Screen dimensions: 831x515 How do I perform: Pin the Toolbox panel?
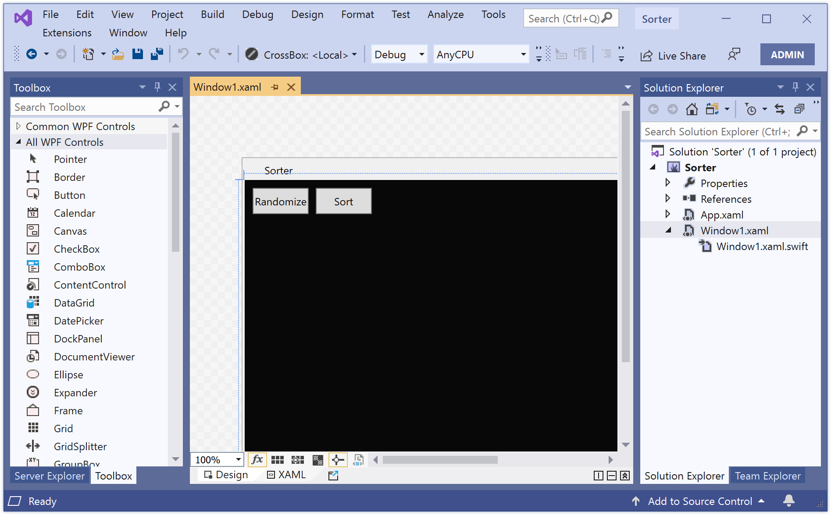click(157, 87)
